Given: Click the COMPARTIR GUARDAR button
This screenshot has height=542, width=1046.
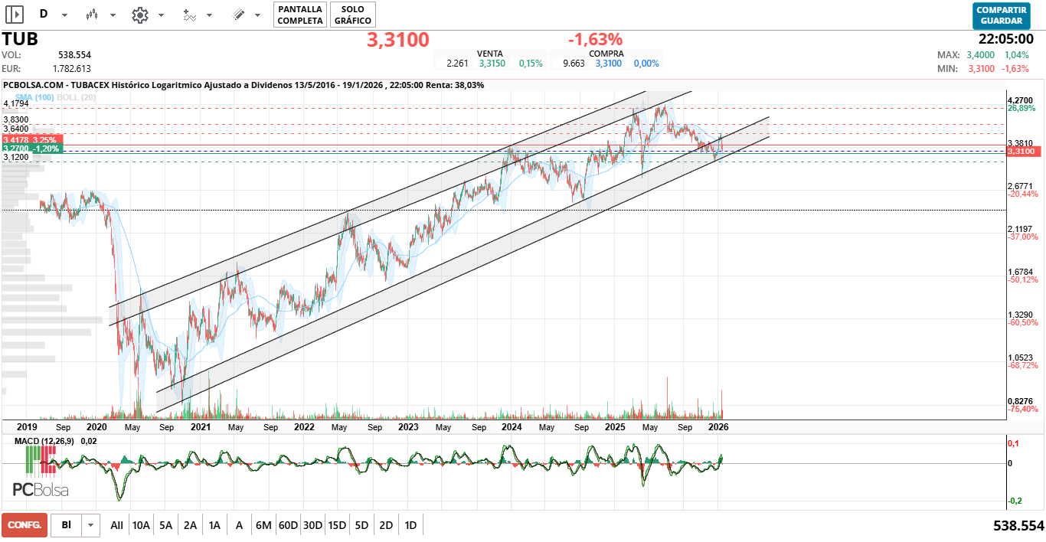Looking at the screenshot, I should coord(1001,15).
